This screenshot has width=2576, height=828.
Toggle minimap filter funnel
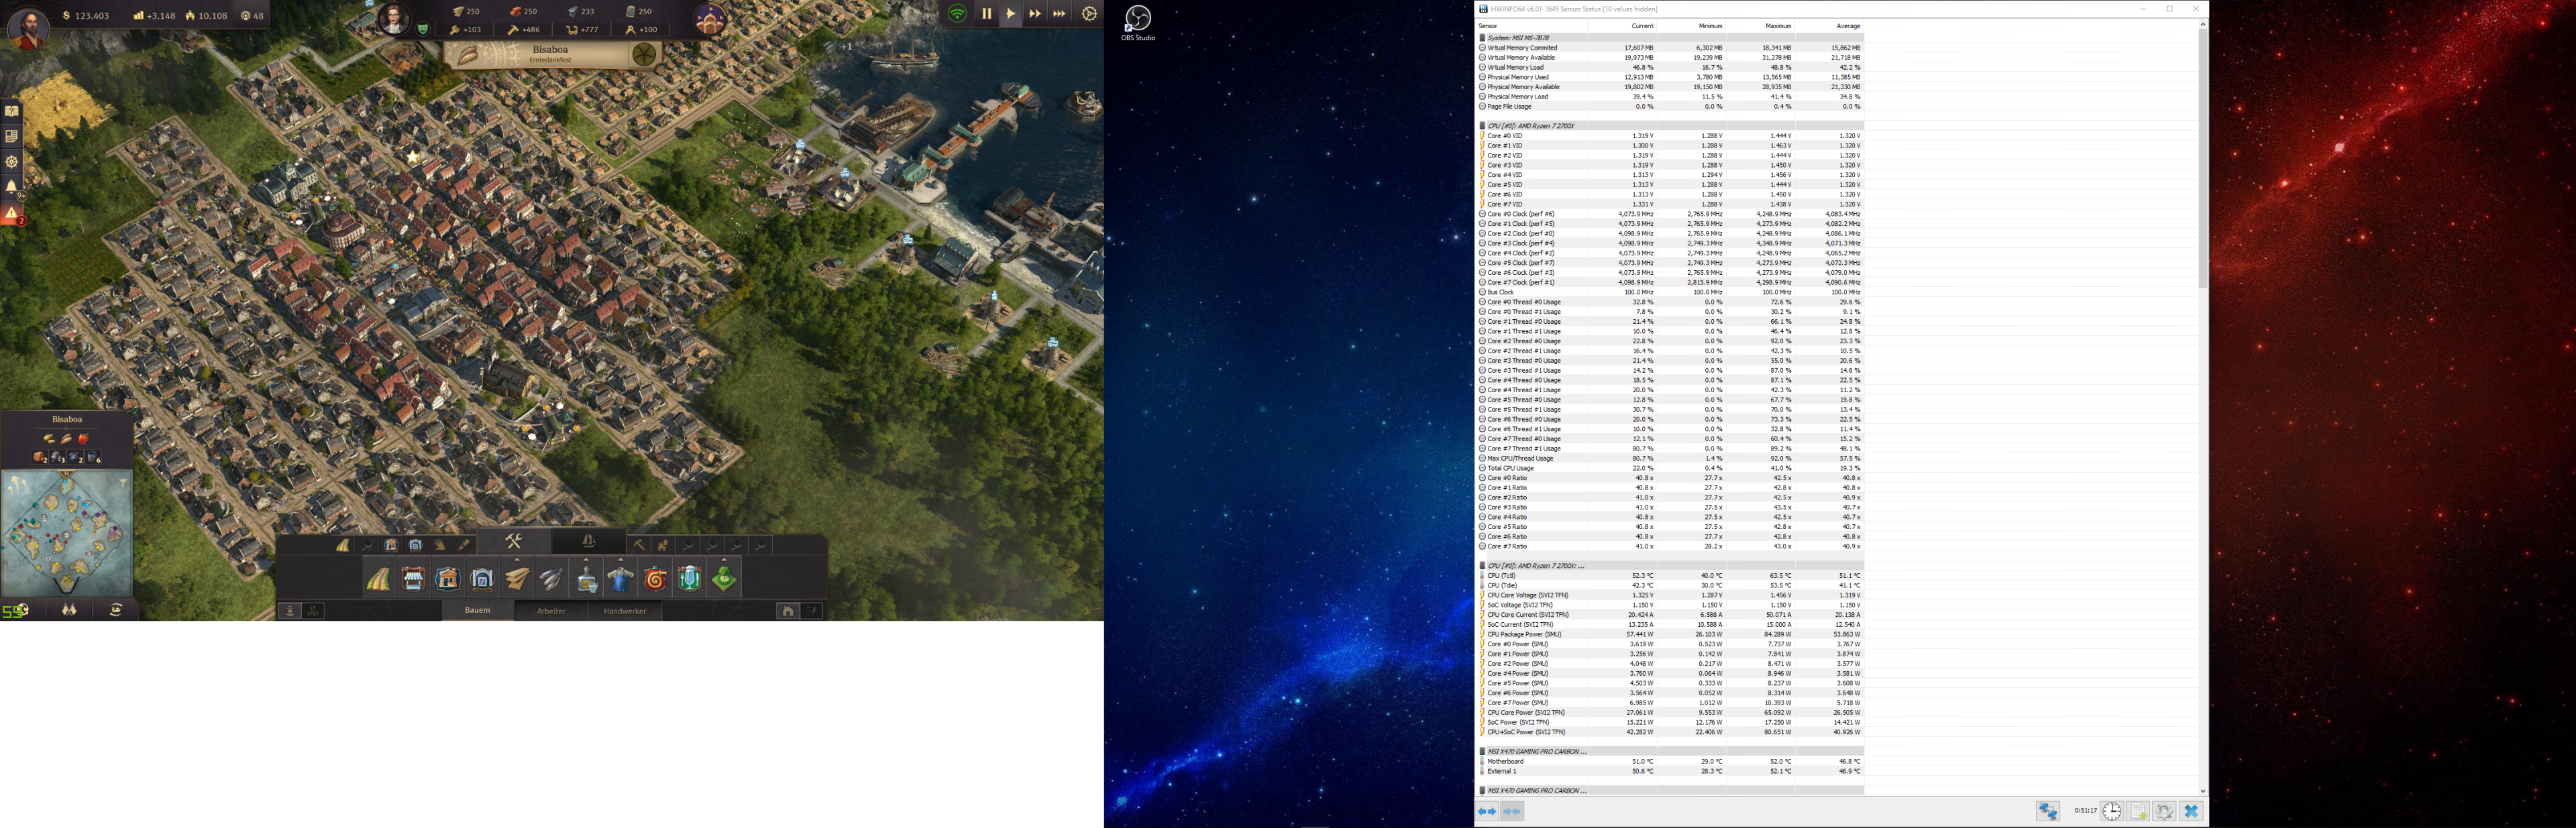(x=123, y=483)
